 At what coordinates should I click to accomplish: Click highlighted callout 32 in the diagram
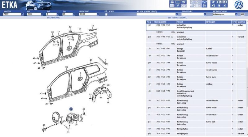point(71,109)
